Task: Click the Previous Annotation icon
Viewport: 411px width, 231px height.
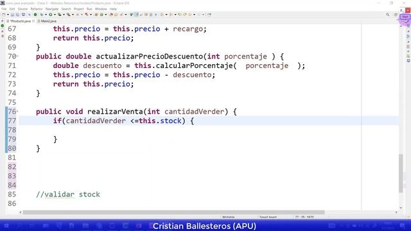Action: point(171,15)
